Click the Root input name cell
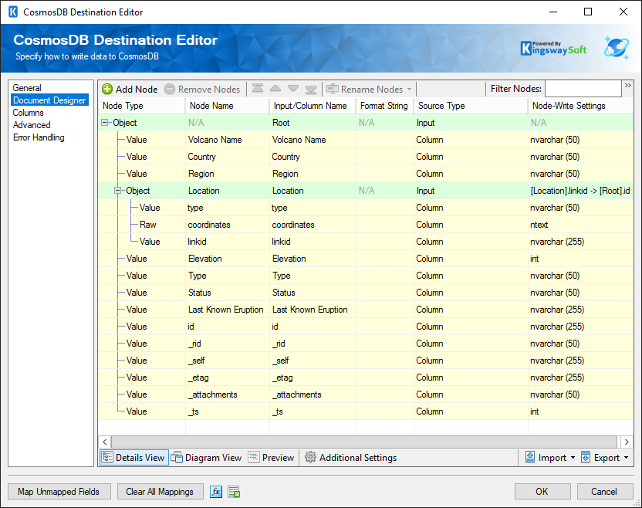The image size is (642, 508). (x=313, y=123)
